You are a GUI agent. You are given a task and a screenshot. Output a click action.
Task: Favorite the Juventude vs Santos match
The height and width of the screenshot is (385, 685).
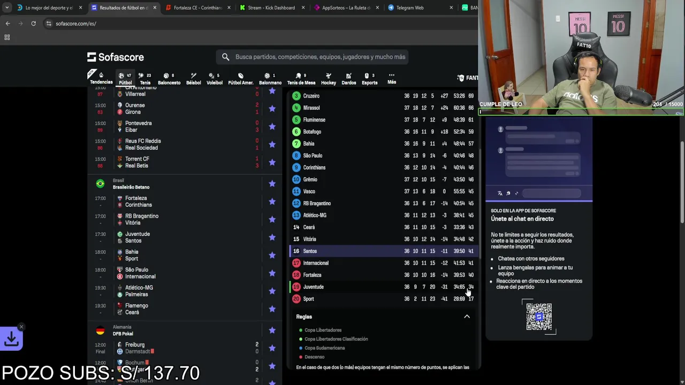(272, 237)
